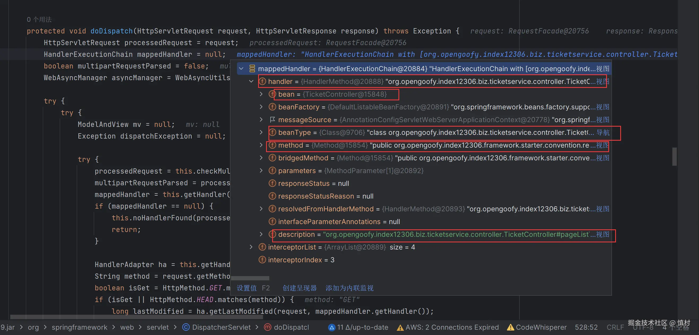Image resolution: width=699 pixels, height=335 pixels.
Task: Click 导航 link on beanType row
Action: click(603, 132)
